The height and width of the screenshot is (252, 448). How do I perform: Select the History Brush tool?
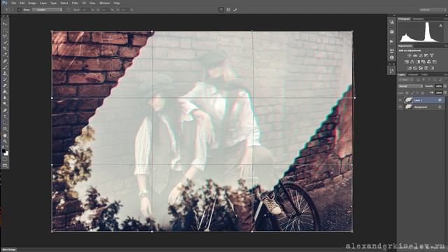click(5, 79)
